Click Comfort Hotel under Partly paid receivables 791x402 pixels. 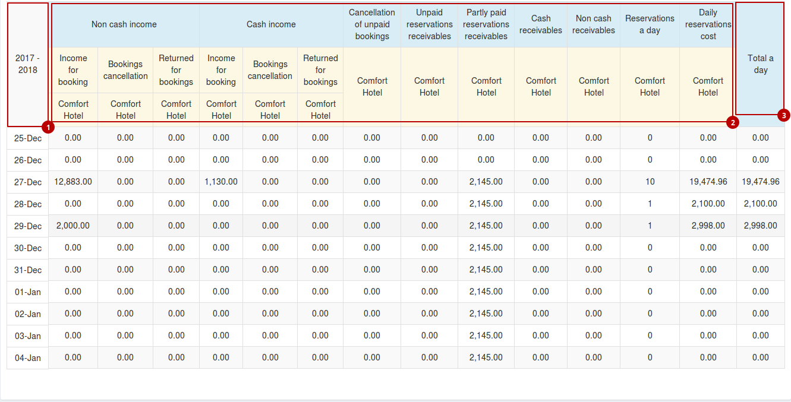(x=486, y=87)
